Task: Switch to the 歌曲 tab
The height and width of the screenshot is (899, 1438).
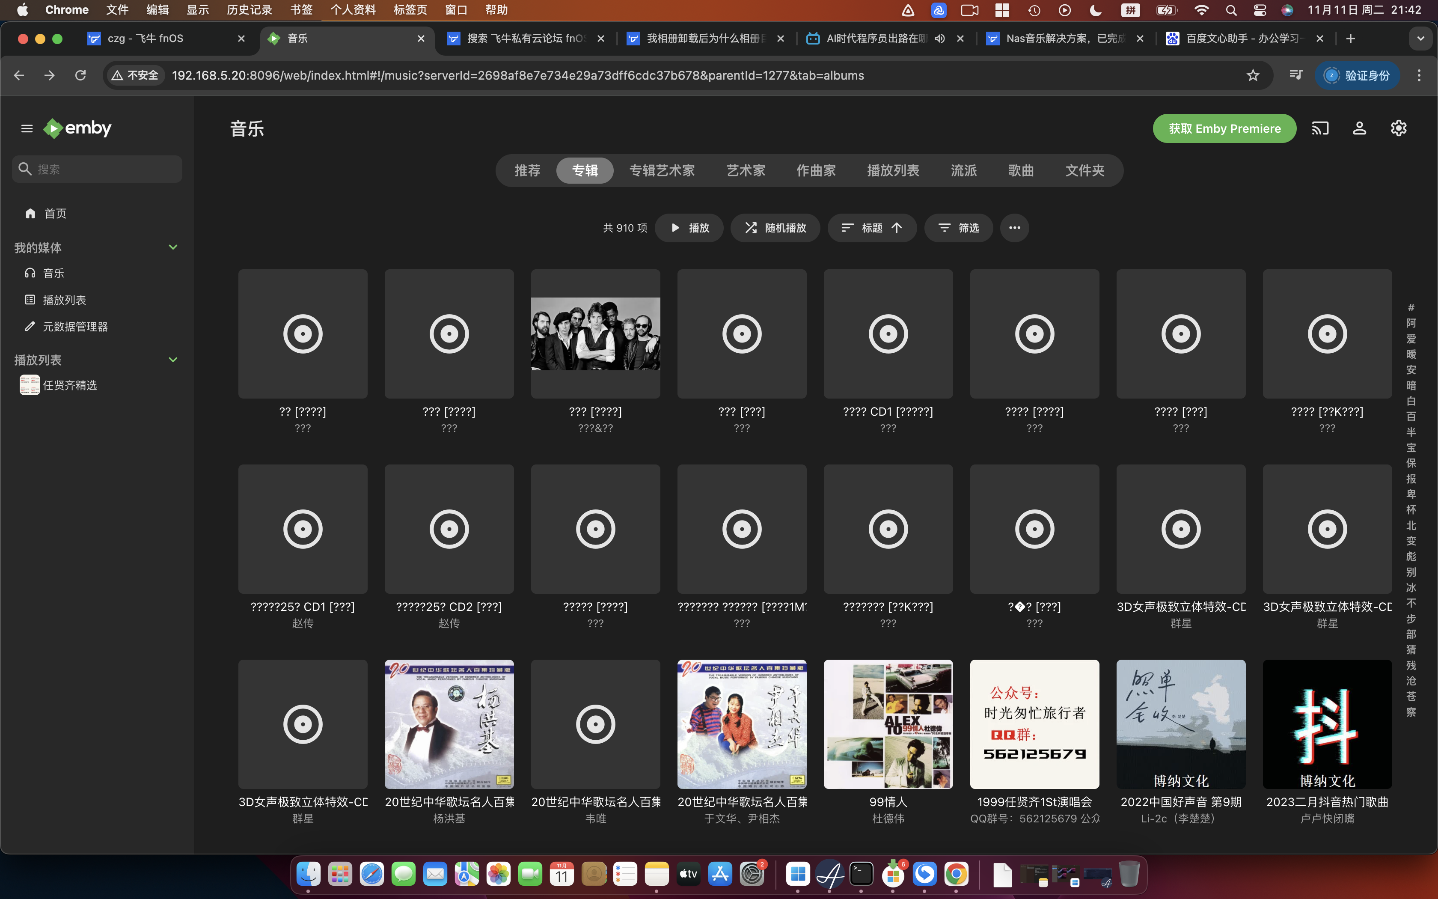Action: coord(1021,171)
